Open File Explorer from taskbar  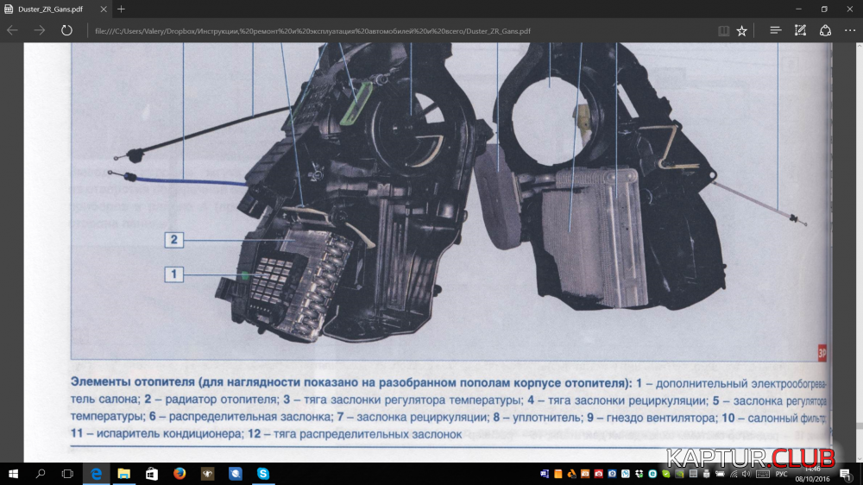pos(123,474)
